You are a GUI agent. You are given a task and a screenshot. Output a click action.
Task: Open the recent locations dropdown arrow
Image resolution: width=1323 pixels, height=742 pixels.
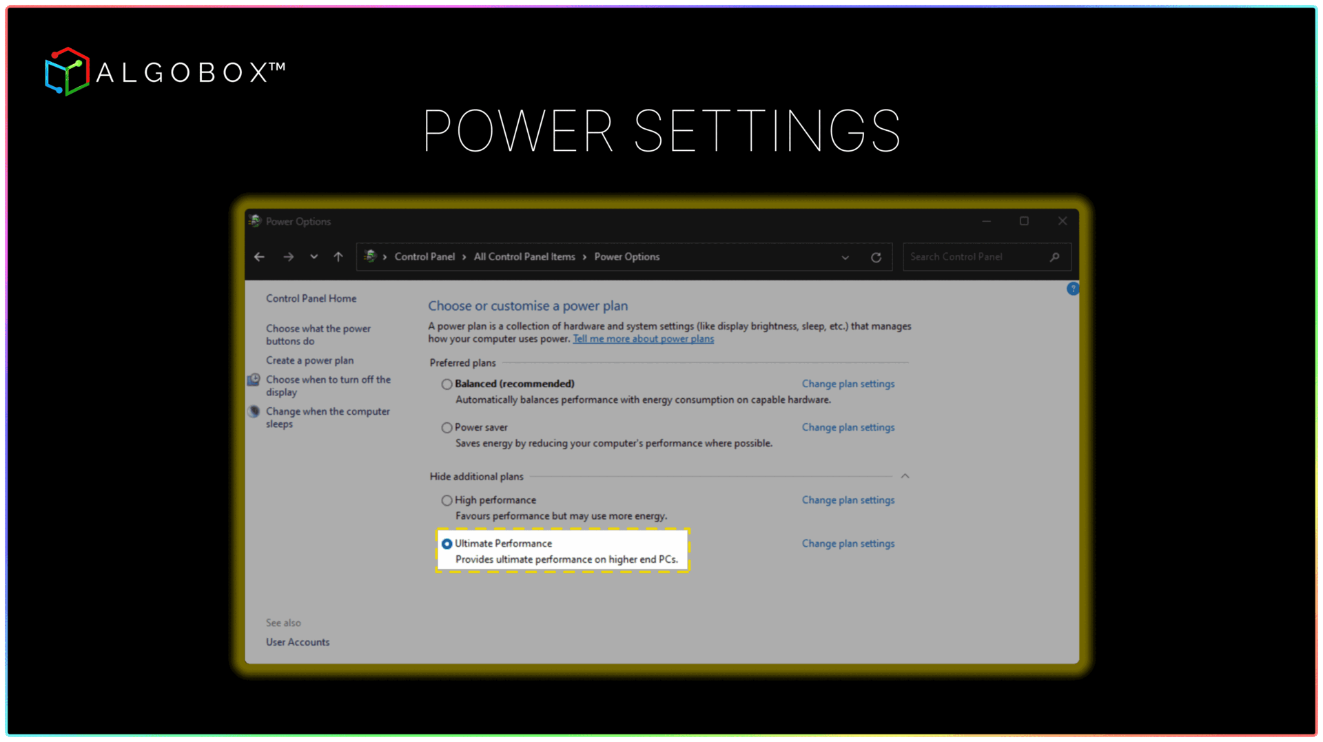314,257
